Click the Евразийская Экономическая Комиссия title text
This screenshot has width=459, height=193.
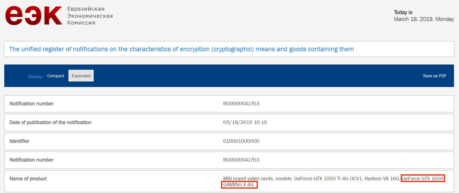(x=90, y=16)
